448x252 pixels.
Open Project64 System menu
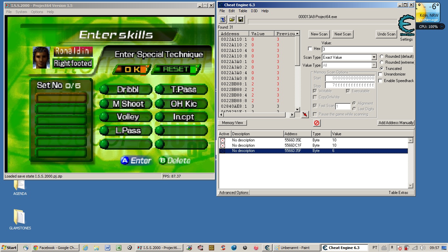21,12
